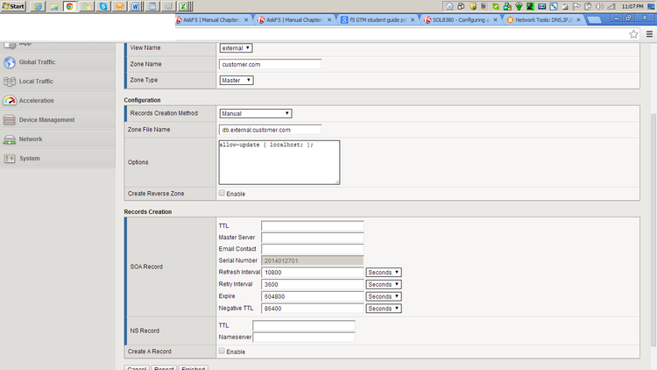Click the Finished button

click(x=193, y=367)
